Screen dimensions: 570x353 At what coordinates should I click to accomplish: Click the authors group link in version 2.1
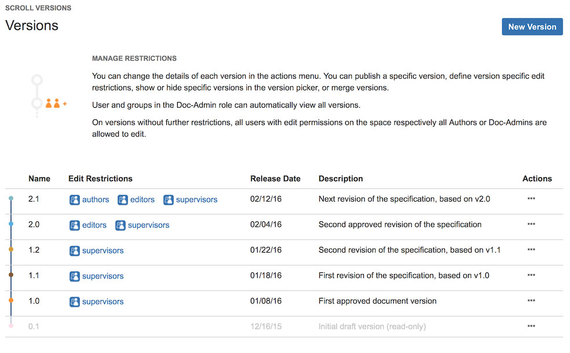click(x=96, y=199)
